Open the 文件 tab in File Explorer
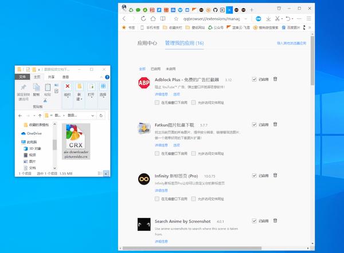Screen dimensions: 344x253 pos(22,77)
